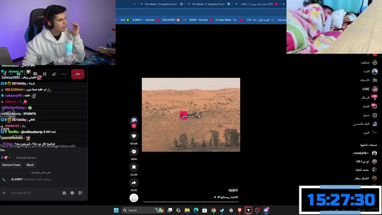Follow the creator via the red plus badge
The image size is (382, 215).
tap(134, 126)
